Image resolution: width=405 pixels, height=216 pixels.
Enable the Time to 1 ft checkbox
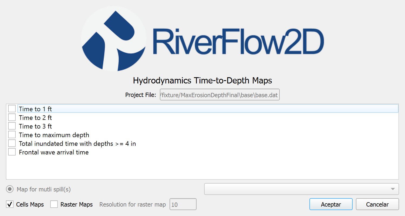pos(12,109)
